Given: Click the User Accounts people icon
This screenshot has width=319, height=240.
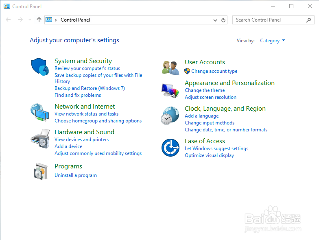Looking at the screenshot, I should [x=170, y=68].
